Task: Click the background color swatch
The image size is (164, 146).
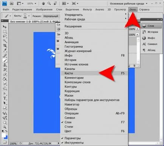Action: point(6,138)
